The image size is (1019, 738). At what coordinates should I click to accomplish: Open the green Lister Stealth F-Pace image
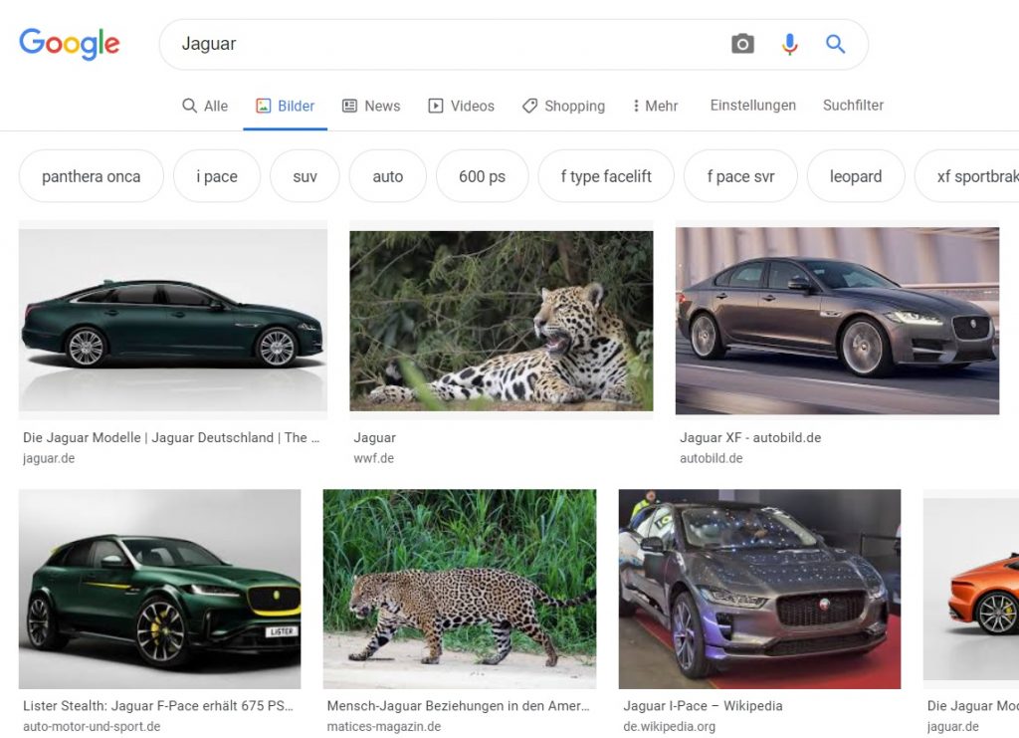point(160,589)
